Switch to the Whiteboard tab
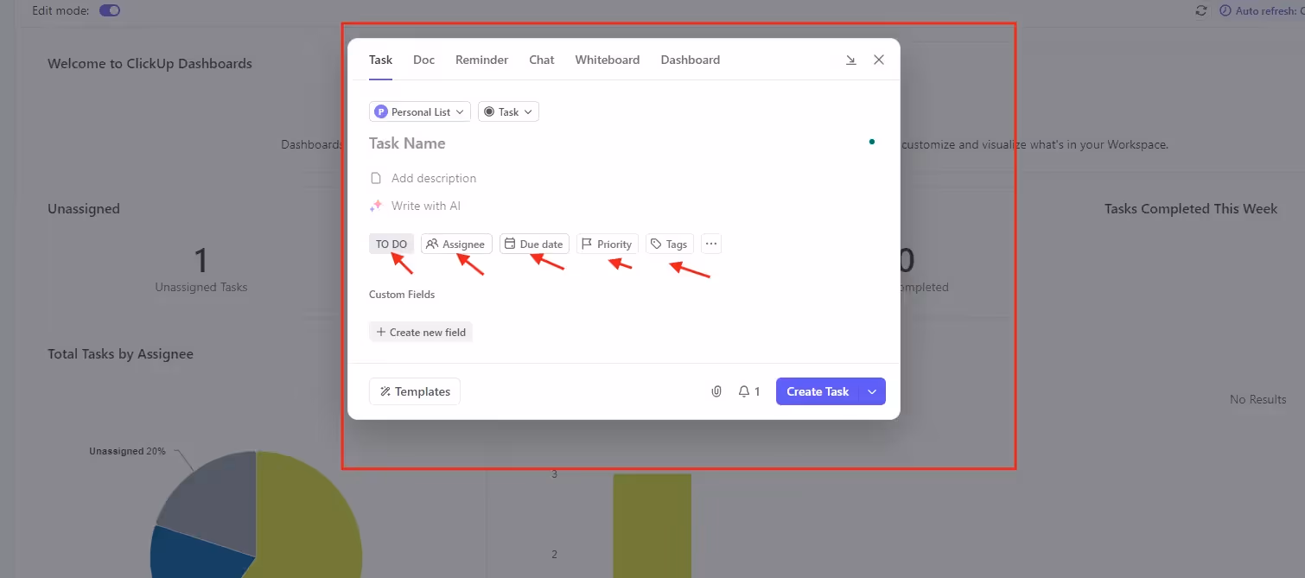 pos(608,60)
